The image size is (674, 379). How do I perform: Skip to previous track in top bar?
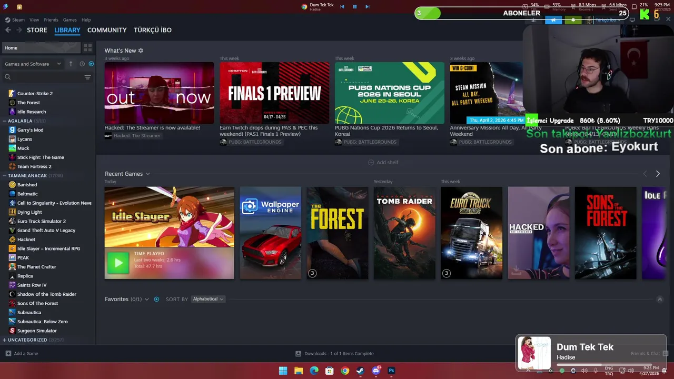[x=342, y=6]
